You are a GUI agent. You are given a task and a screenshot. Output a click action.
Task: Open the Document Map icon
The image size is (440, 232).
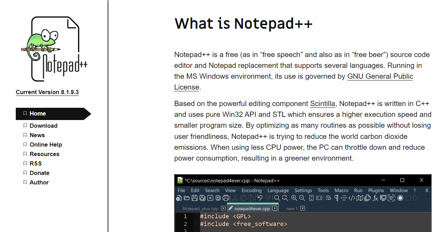coord(360,198)
